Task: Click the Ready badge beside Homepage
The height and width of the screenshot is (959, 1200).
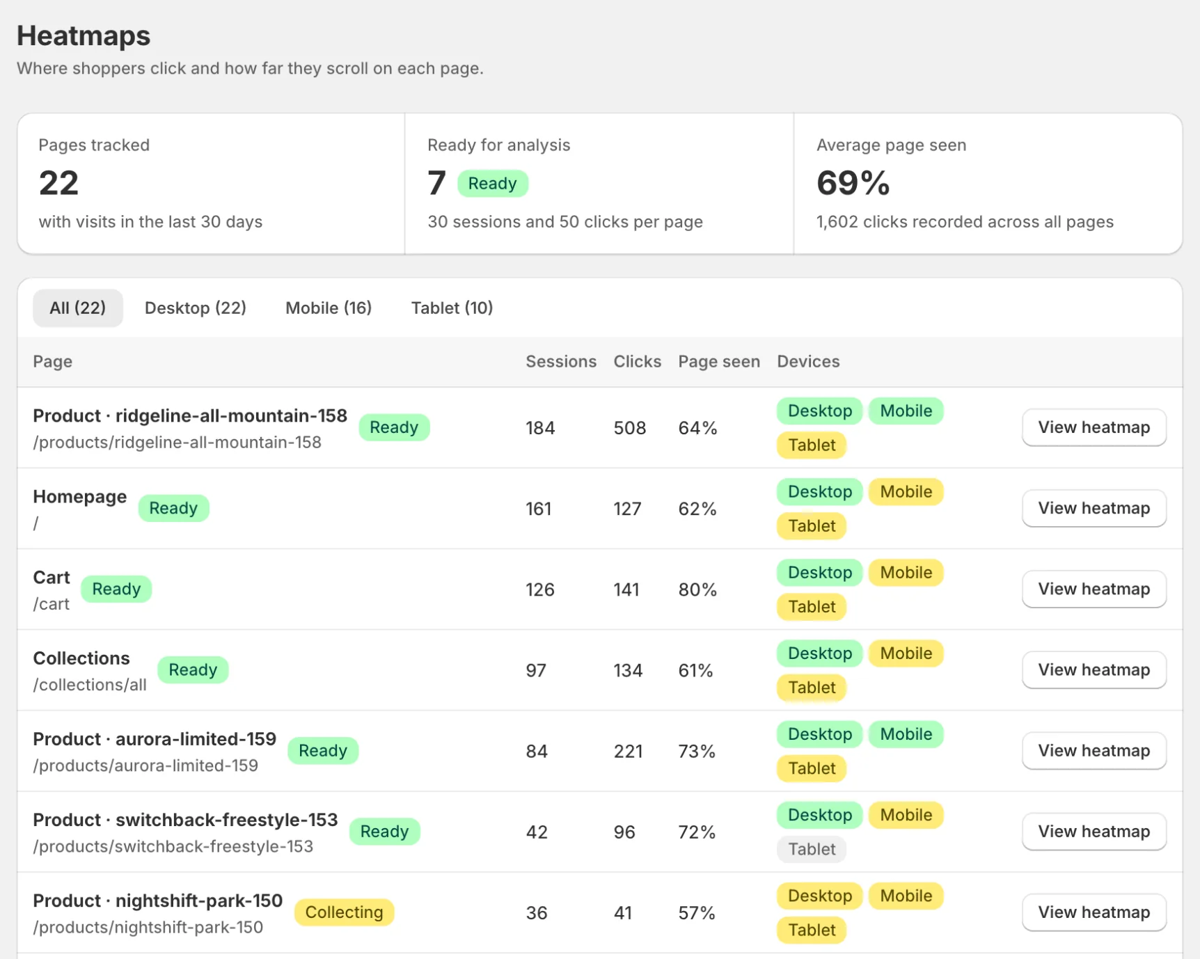Action: click(x=173, y=508)
